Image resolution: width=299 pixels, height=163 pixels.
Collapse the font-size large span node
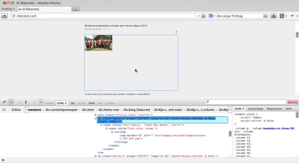tap(107, 128)
